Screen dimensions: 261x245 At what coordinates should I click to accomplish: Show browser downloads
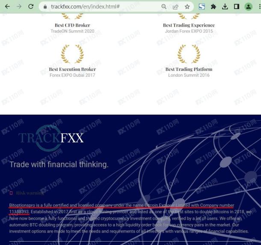(225, 7)
